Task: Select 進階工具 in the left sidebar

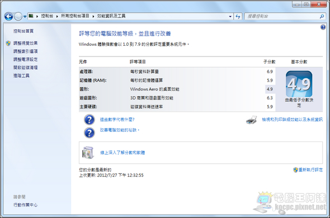Action: click(21, 75)
